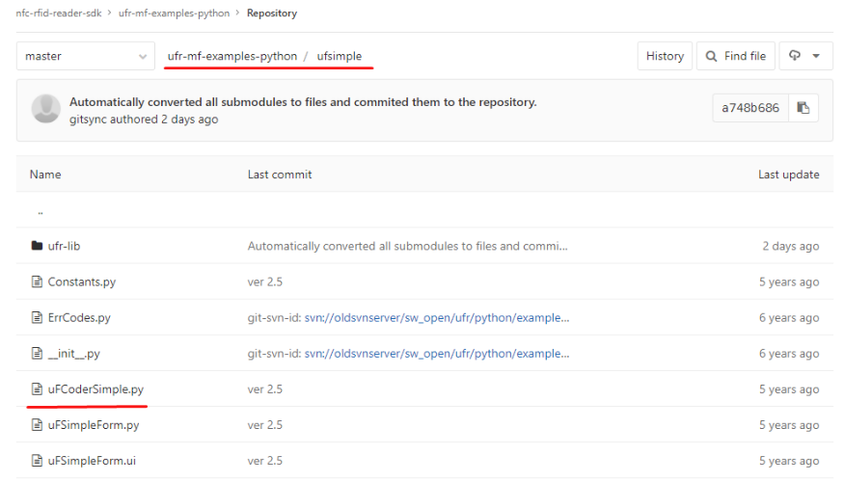
Task: Click the ufsimple path segment
Action: [x=340, y=56]
